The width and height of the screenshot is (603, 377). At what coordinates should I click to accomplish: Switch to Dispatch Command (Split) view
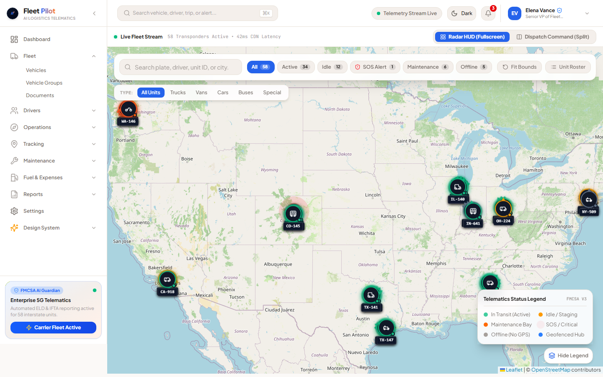pyautogui.click(x=553, y=37)
